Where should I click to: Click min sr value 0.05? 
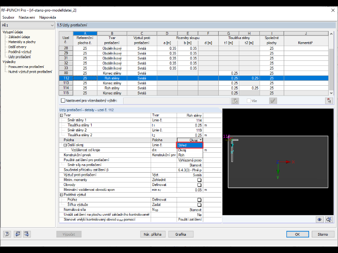190,190
